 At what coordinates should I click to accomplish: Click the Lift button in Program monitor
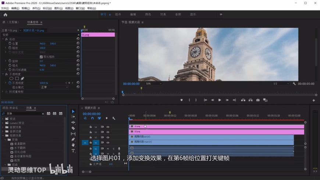pos(243,100)
